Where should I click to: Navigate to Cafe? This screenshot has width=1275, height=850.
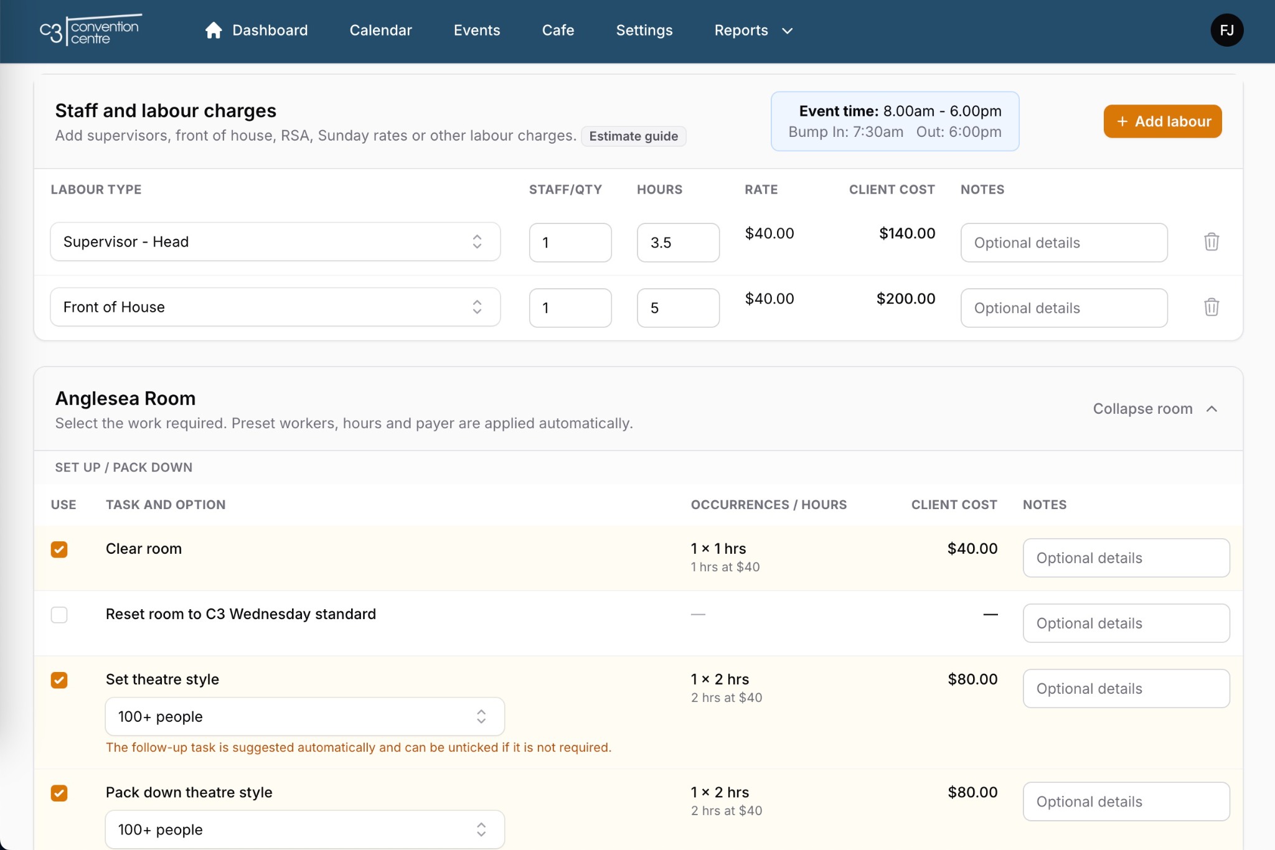point(558,30)
